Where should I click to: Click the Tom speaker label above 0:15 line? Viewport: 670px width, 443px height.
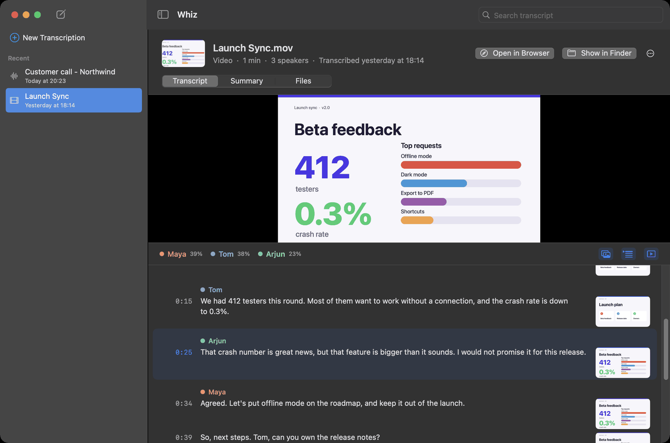pos(211,290)
